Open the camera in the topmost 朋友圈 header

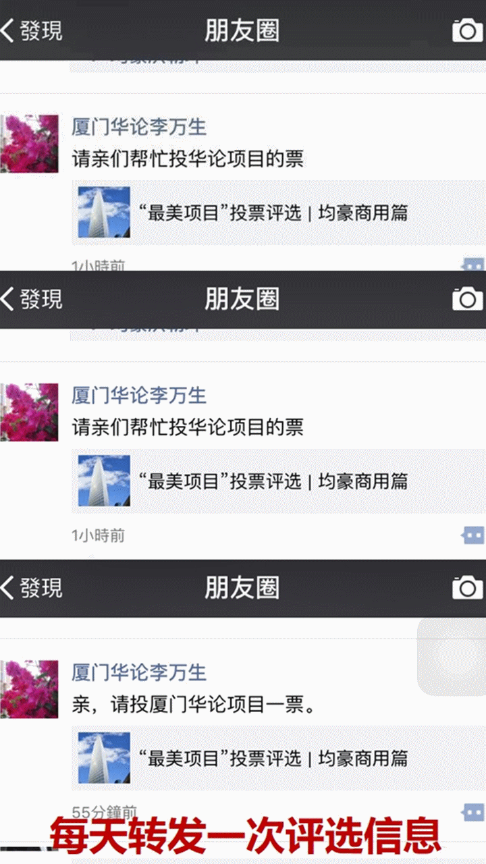467,30
